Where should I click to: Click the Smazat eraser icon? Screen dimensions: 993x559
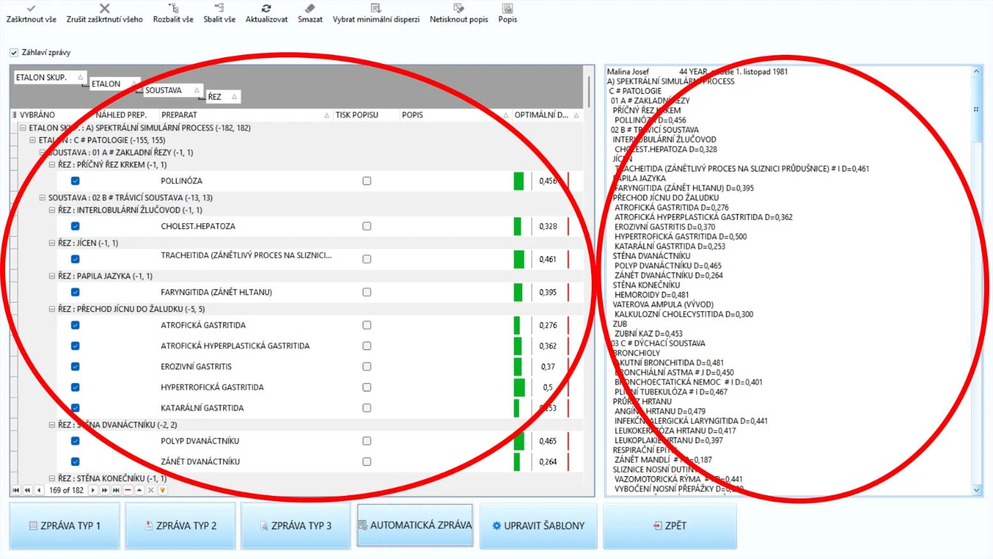point(310,8)
